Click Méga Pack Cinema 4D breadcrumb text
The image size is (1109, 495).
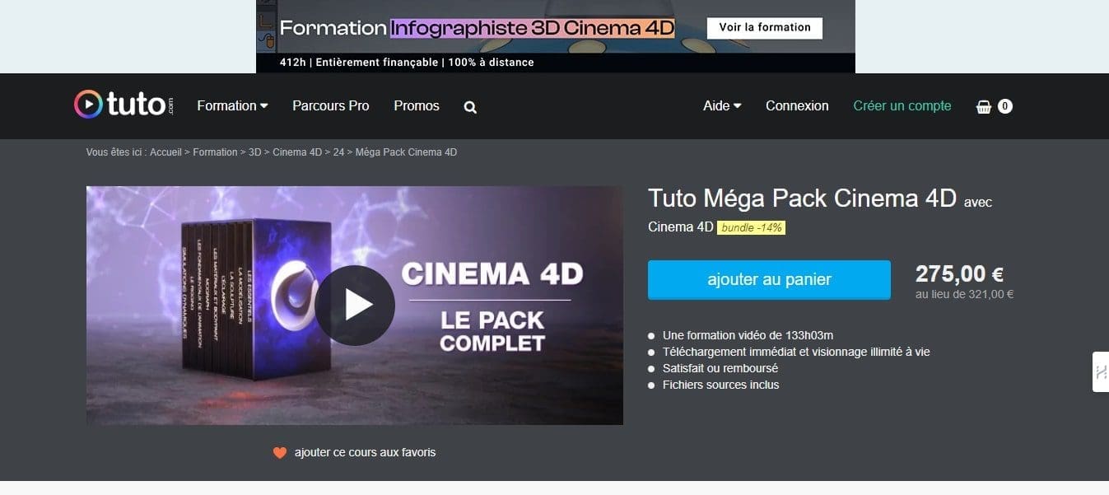click(406, 152)
